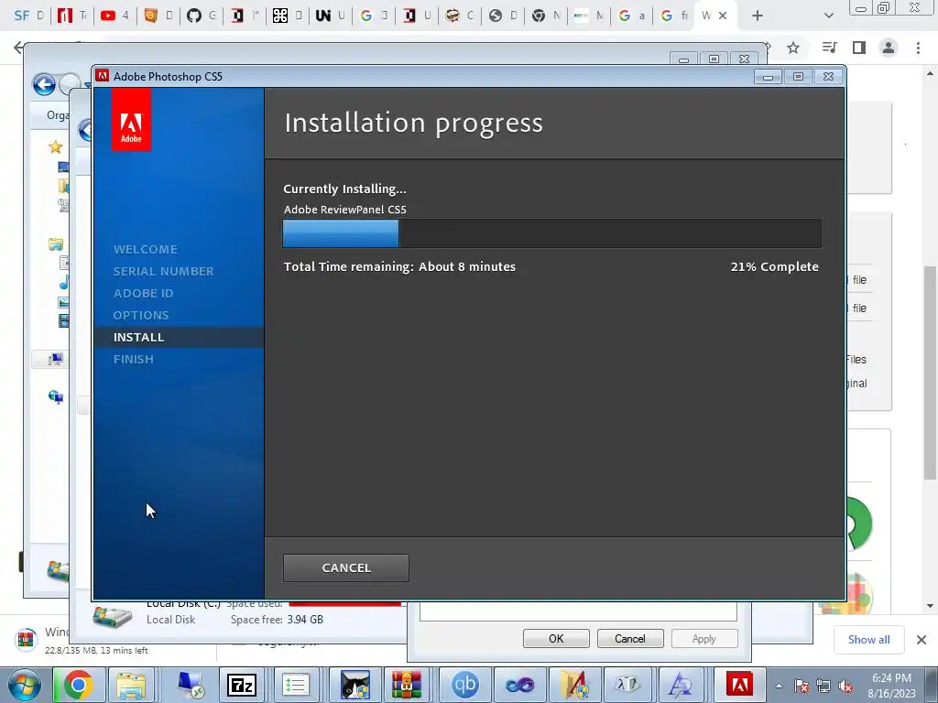Open Google Chrome from the taskbar
Screen dimensions: 938x703
79,685
